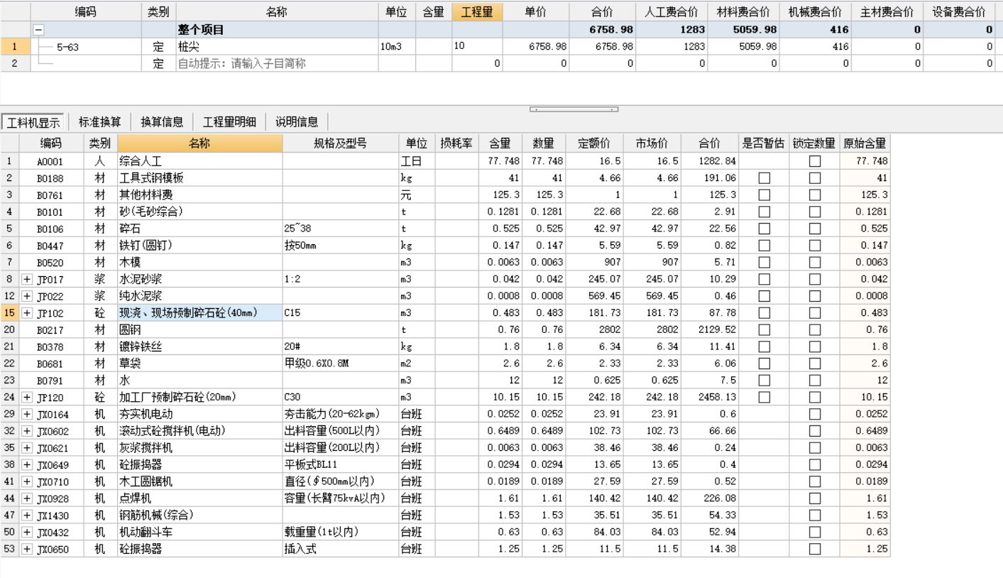This screenshot has width=1003, height=578.
Task: Collapse the 整个项目 root row
Action: (38, 30)
